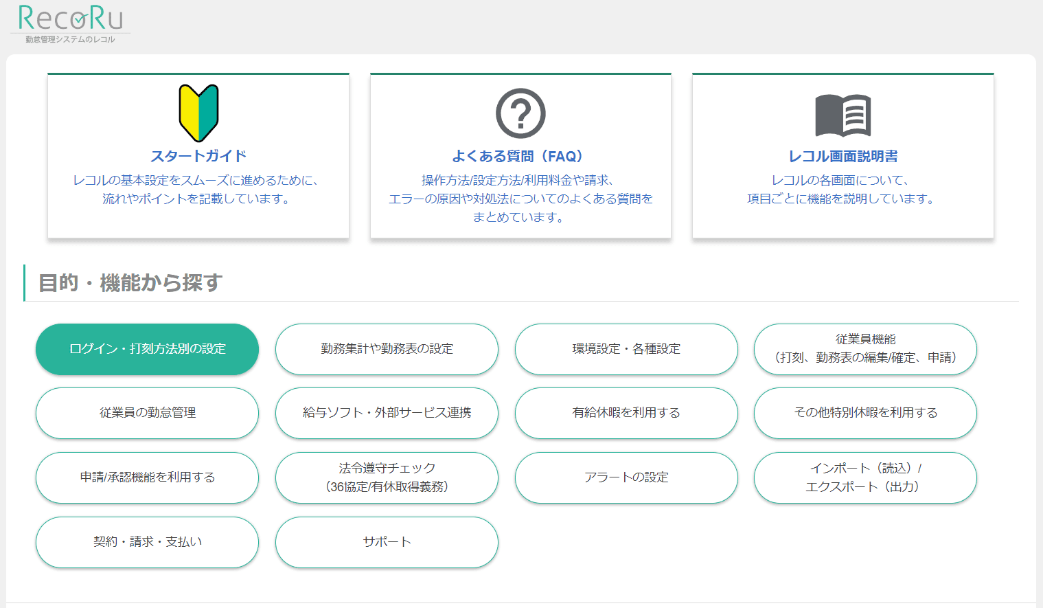The image size is (1043, 608).
Task: Open 申請/承認機能を利用する category
Action: (147, 477)
